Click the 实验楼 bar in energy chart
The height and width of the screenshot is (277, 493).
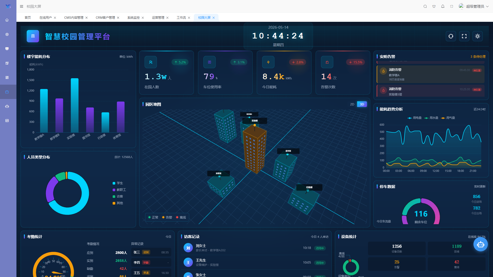click(x=74, y=105)
